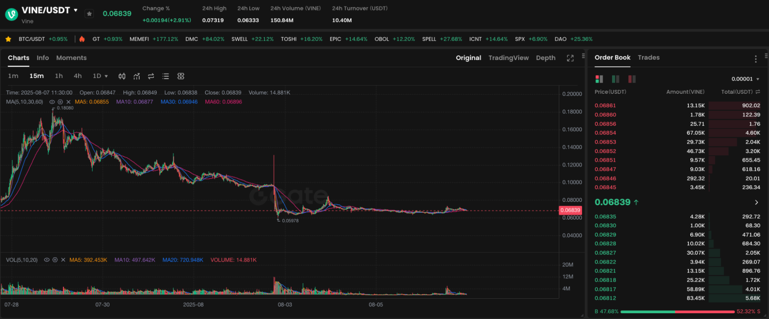Click the MA5 value label in orange
This screenshot has width=769, height=319.
point(92,102)
